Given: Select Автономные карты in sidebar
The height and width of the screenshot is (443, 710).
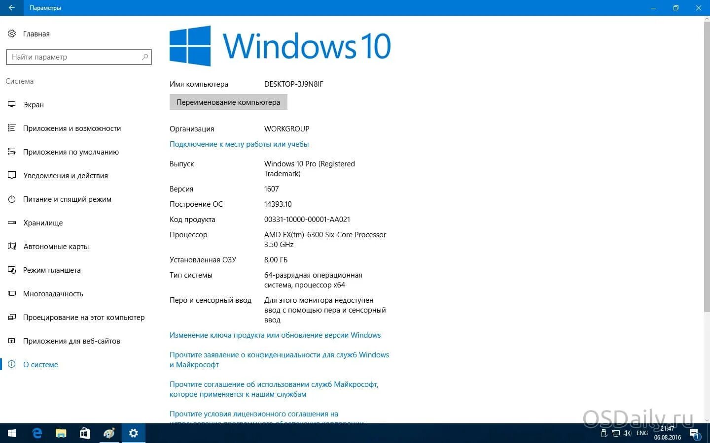Looking at the screenshot, I should point(56,246).
